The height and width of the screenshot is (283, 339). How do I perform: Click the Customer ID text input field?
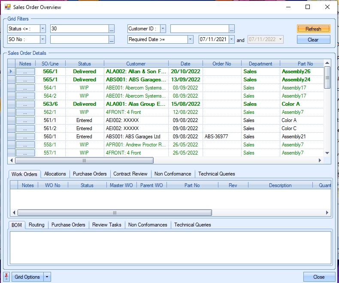(199, 29)
